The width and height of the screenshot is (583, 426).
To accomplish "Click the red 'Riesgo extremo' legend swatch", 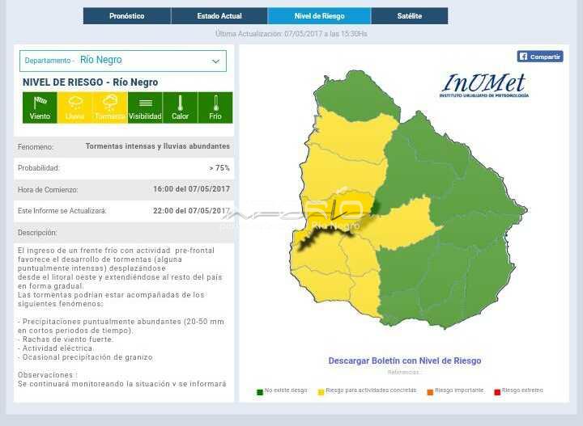I will (497, 391).
